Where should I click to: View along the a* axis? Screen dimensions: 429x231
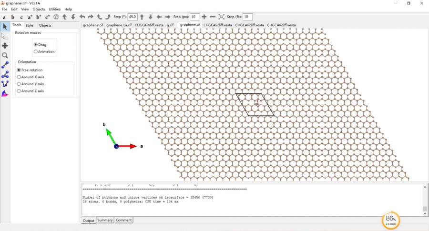30,17
